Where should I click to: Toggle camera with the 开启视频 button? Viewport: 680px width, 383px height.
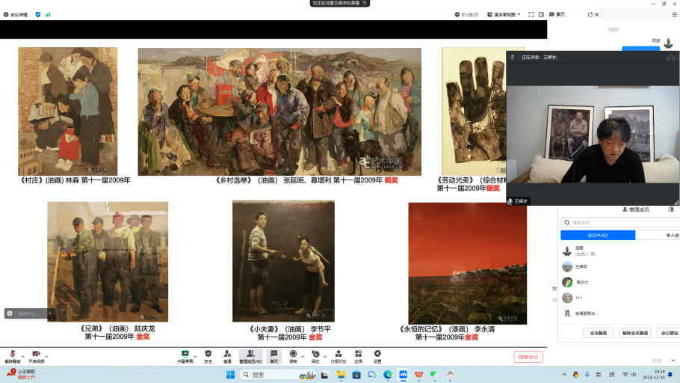point(36,355)
